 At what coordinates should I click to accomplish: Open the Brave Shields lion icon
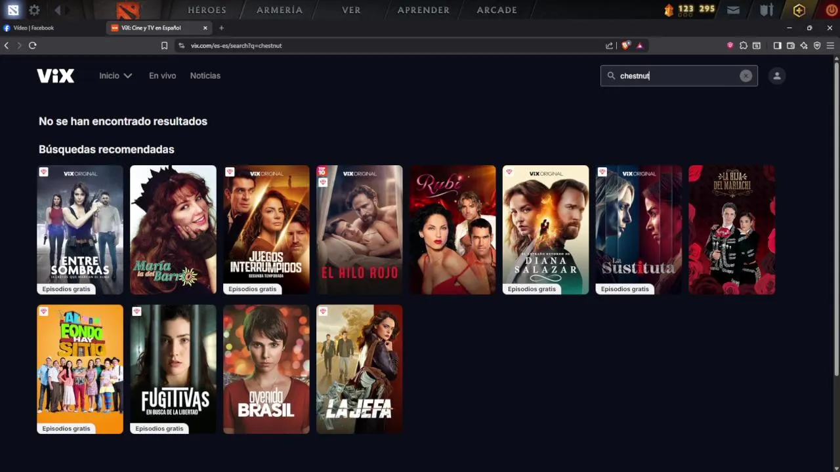(625, 45)
